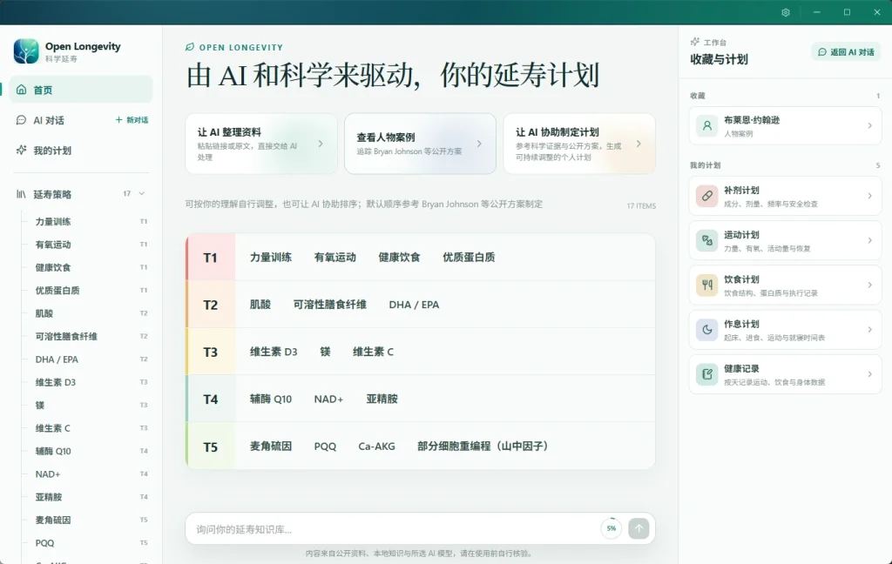
Task: Click the 5% progress ring indicator
Action: coord(611,529)
